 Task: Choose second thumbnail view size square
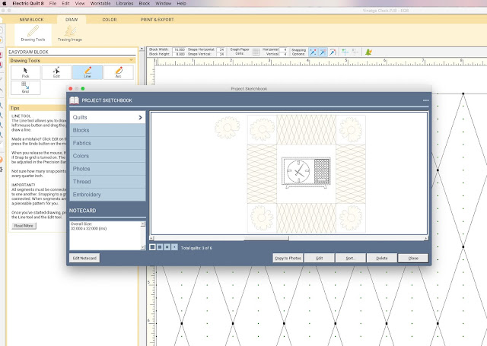coord(160,247)
